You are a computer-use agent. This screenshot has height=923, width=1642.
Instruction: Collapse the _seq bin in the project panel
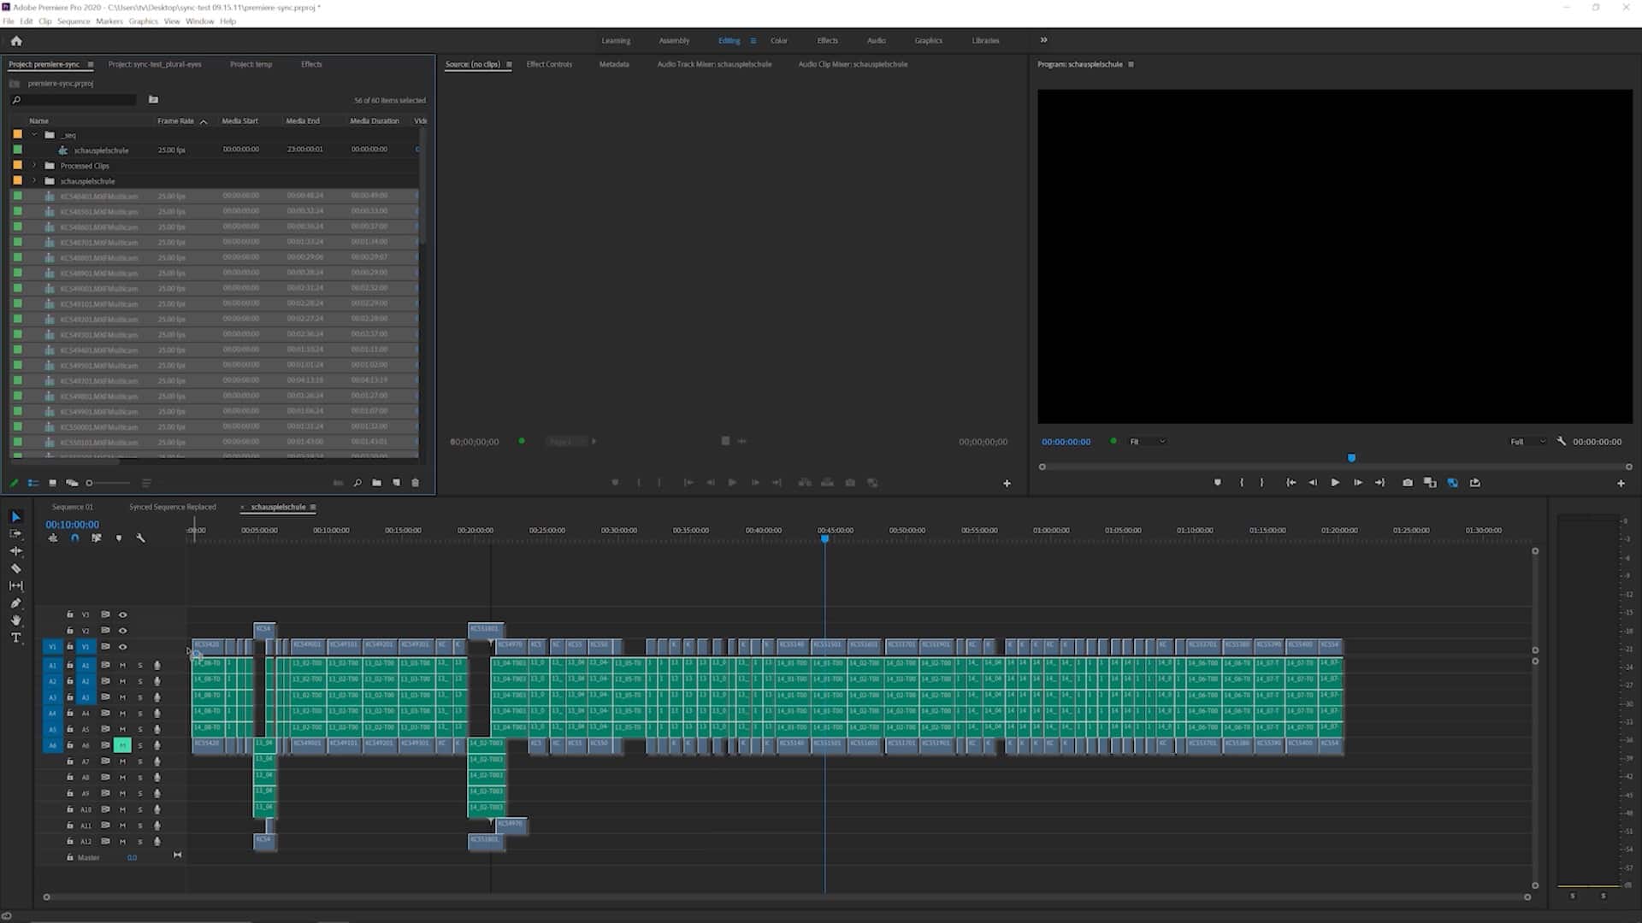click(34, 134)
